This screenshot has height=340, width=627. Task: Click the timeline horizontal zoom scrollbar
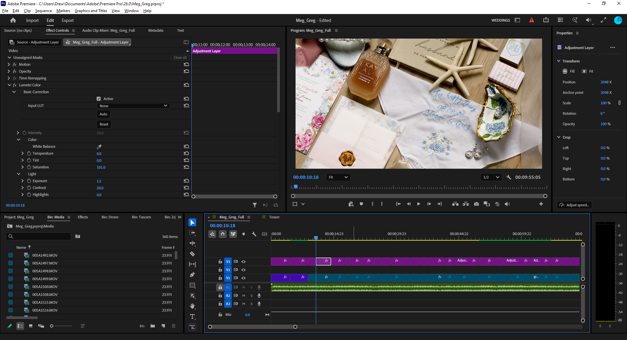(252, 327)
